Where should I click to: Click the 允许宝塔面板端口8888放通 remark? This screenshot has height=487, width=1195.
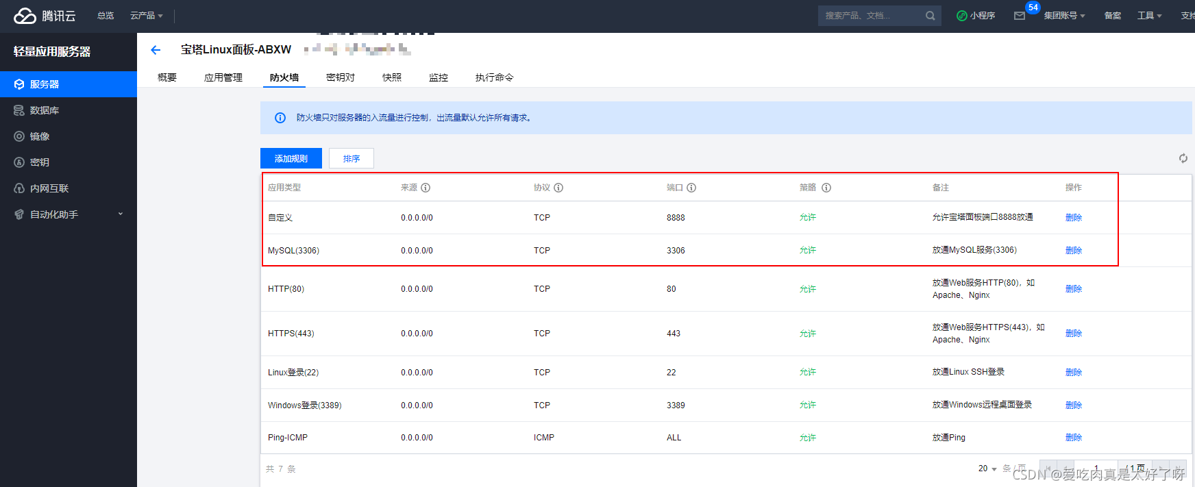click(983, 217)
